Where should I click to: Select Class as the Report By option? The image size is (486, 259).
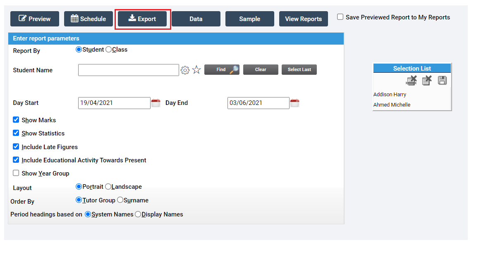coord(108,49)
